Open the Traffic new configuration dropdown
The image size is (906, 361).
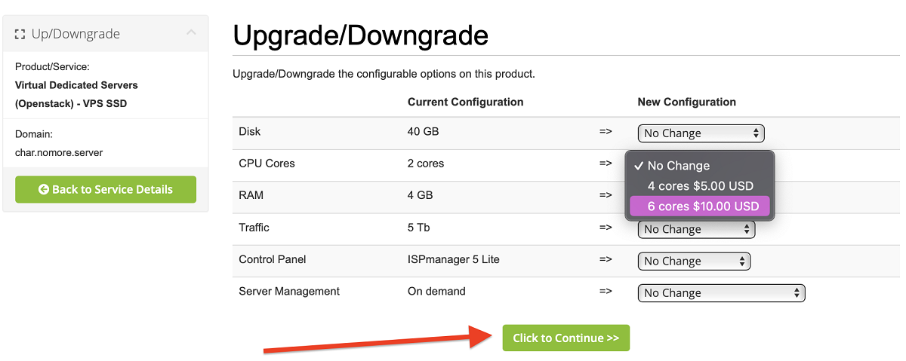tap(696, 229)
